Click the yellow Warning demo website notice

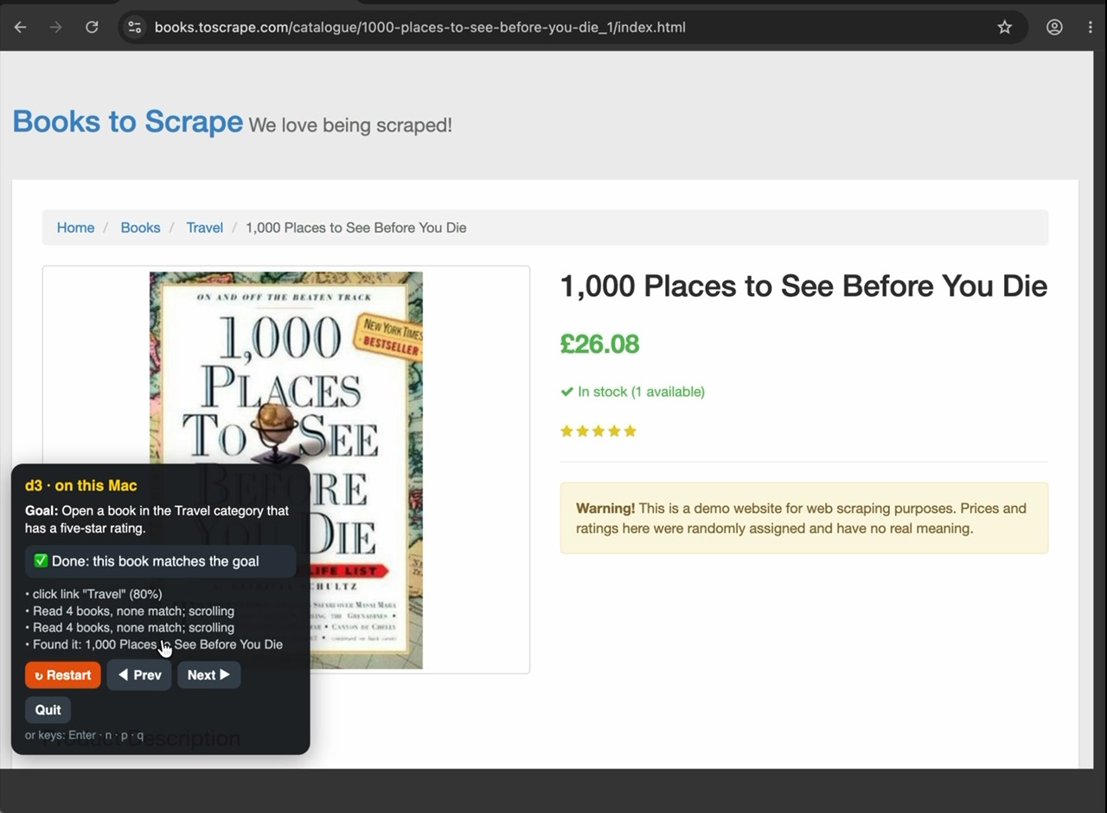click(x=804, y=518)
